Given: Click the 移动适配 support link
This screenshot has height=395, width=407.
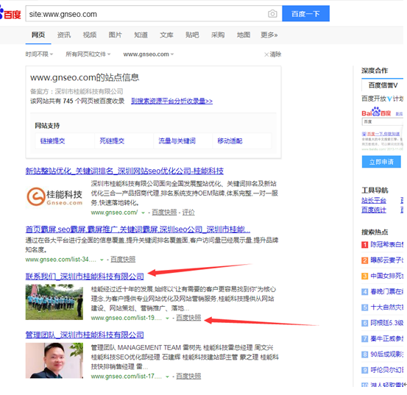Looking at the screenshot, I should click(x=230, y=140).
